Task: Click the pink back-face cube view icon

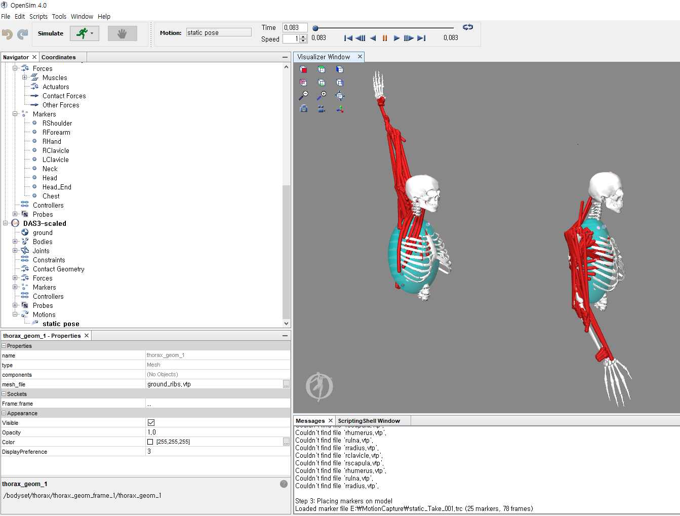Action: [x=303, y=83]
